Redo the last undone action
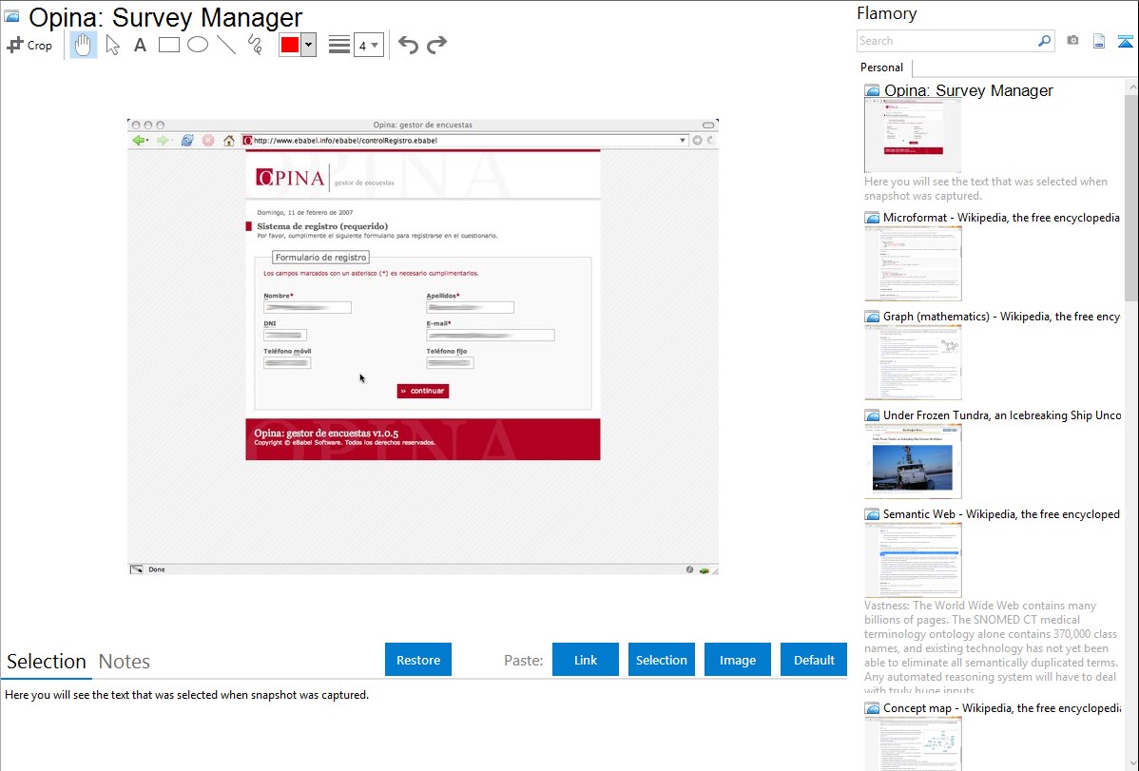The image size is (1139, 771). [x=436, y=45]
